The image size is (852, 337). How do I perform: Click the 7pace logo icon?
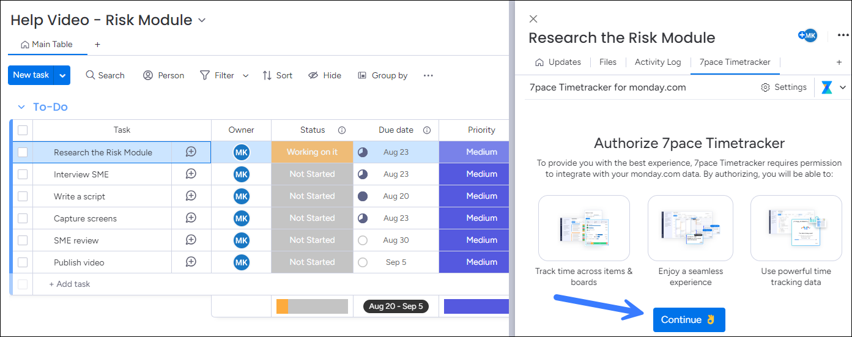[x=827, y=87]
